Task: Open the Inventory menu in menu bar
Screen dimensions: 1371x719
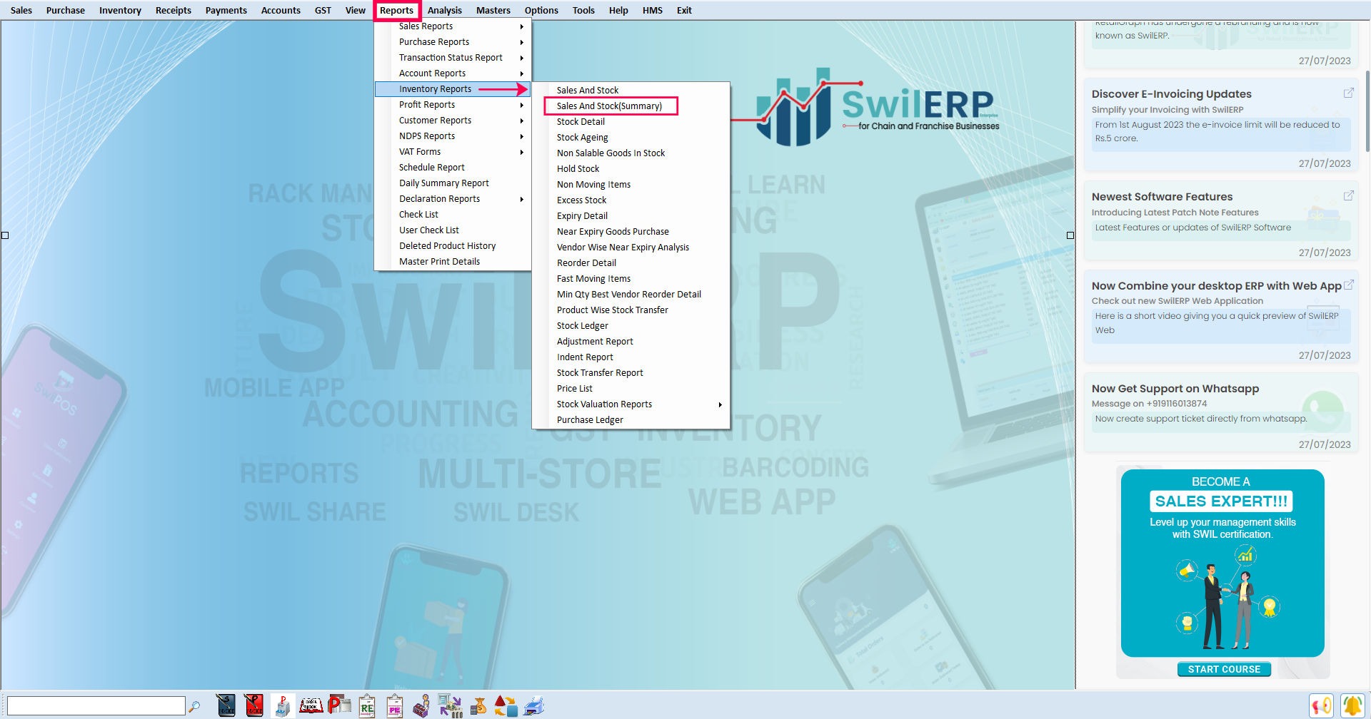Action: 120,10
